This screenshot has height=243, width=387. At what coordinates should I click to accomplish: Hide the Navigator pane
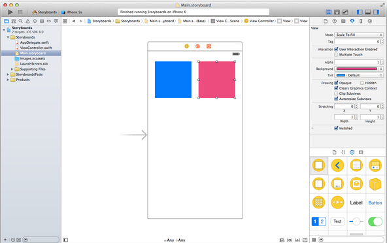[360, 12]
